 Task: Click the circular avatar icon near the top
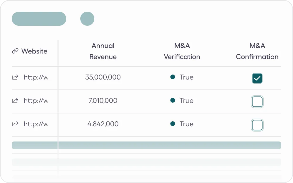87,18
